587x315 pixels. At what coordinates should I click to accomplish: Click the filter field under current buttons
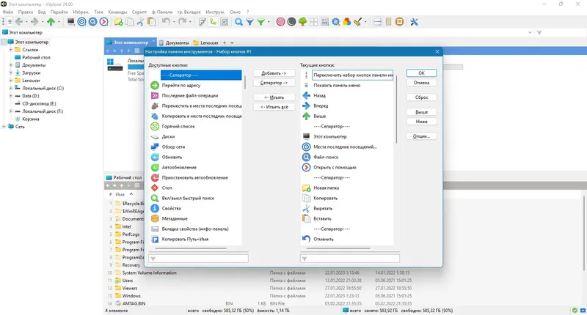pos(350,259)
